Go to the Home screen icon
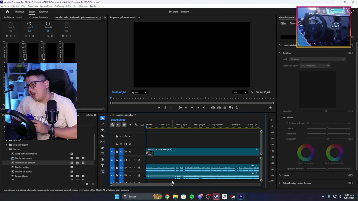This screenshot has height=201, width=358. pos(7,11)
